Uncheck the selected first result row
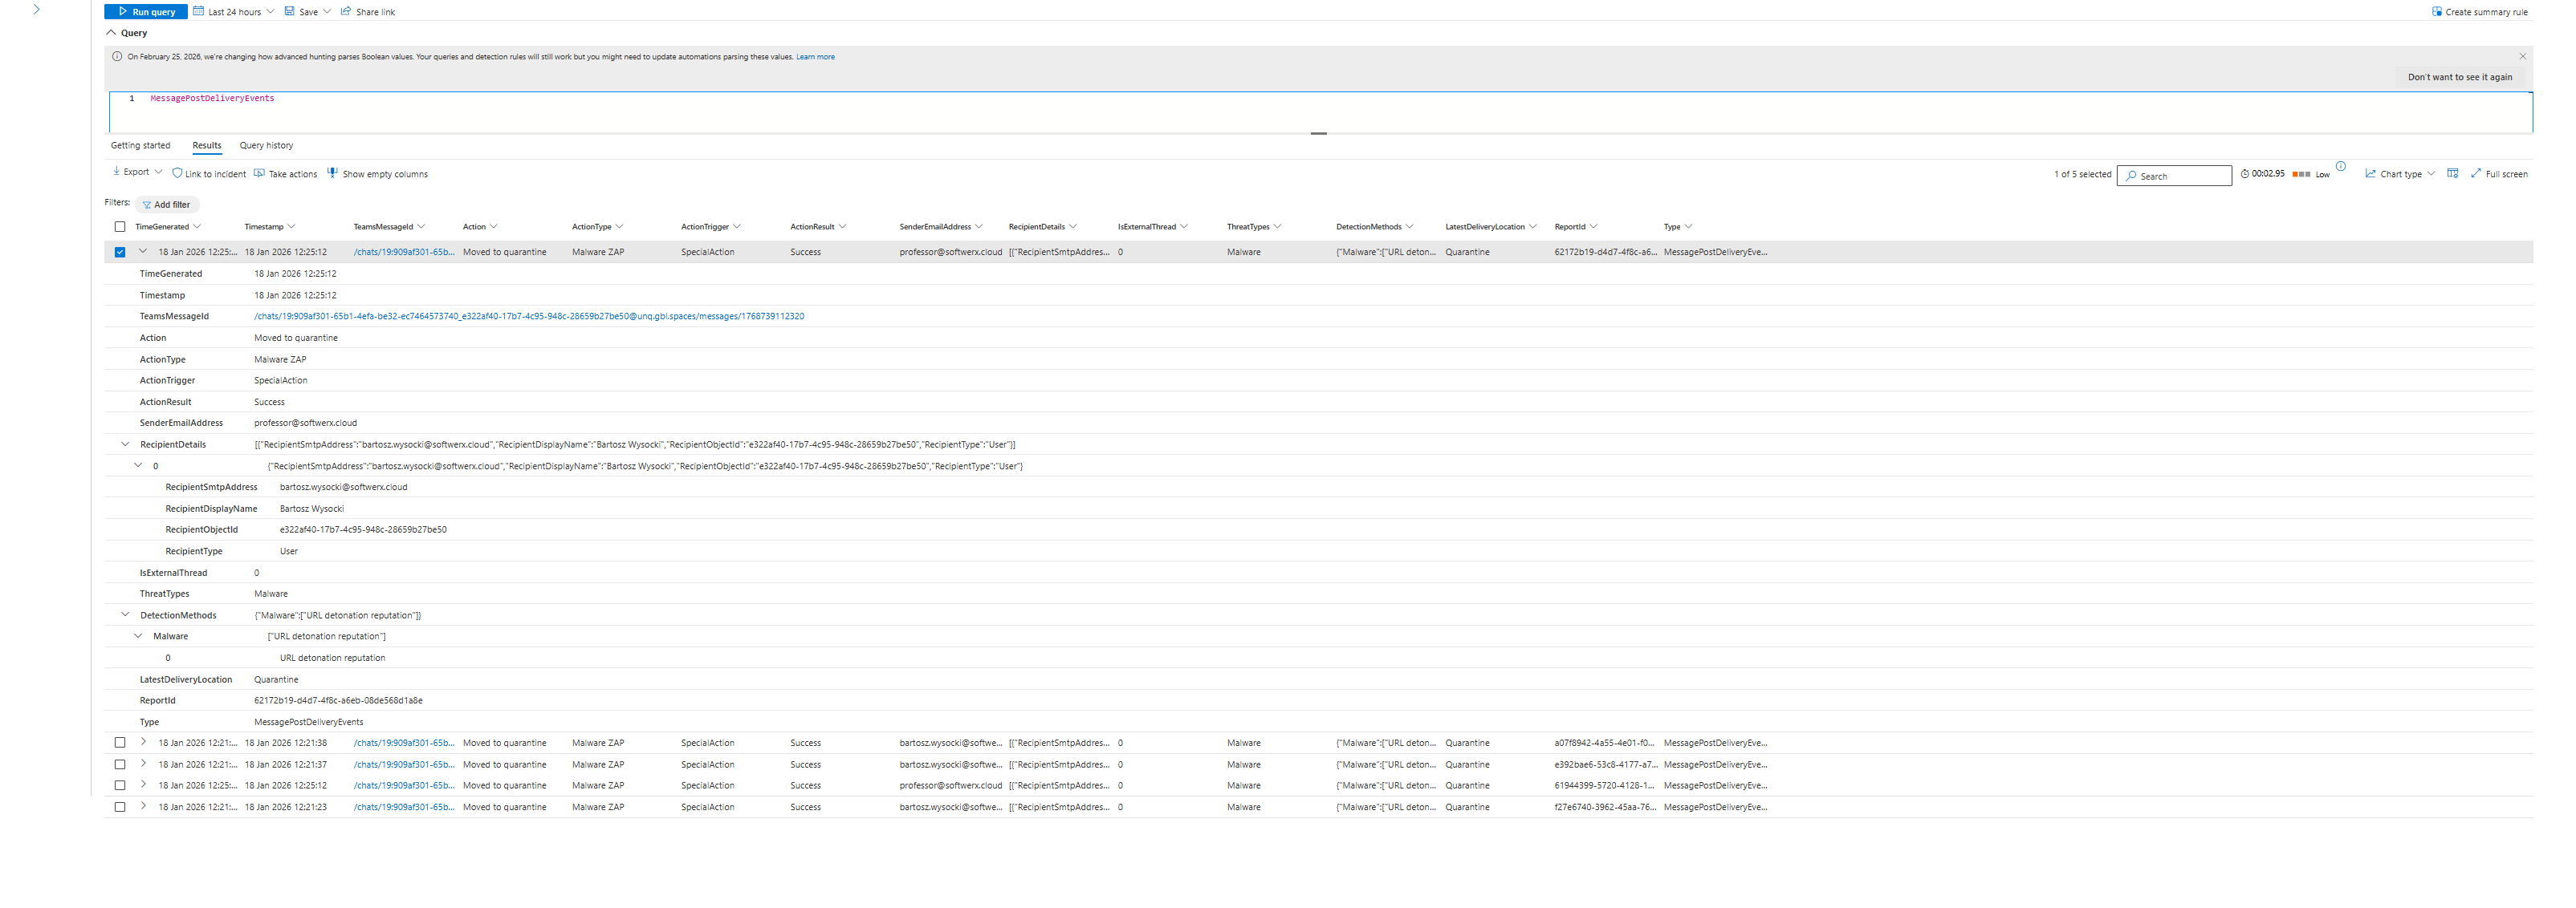Screen dimensions: 2576x908 pos(120,252)
